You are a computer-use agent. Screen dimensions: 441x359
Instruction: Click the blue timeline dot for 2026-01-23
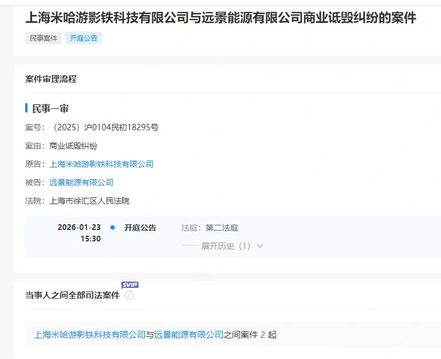click(x=112, y=227)
